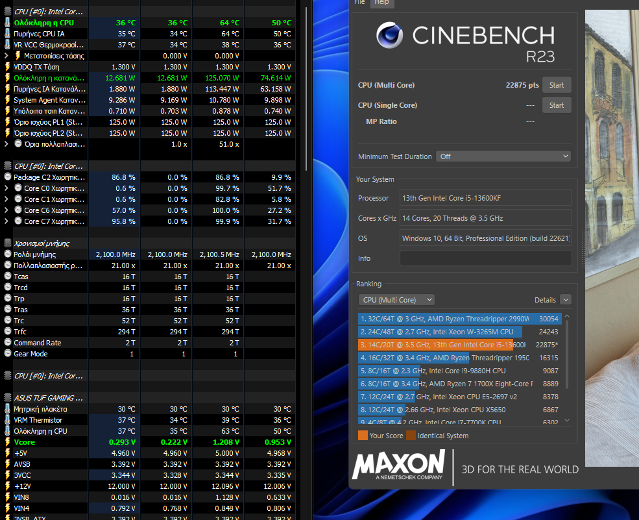Image resolution: width=639 pixels, height=520 pixels.
Task: Click lightning icon of System Agent Καταν...
Action: click(x=7, y=100)
